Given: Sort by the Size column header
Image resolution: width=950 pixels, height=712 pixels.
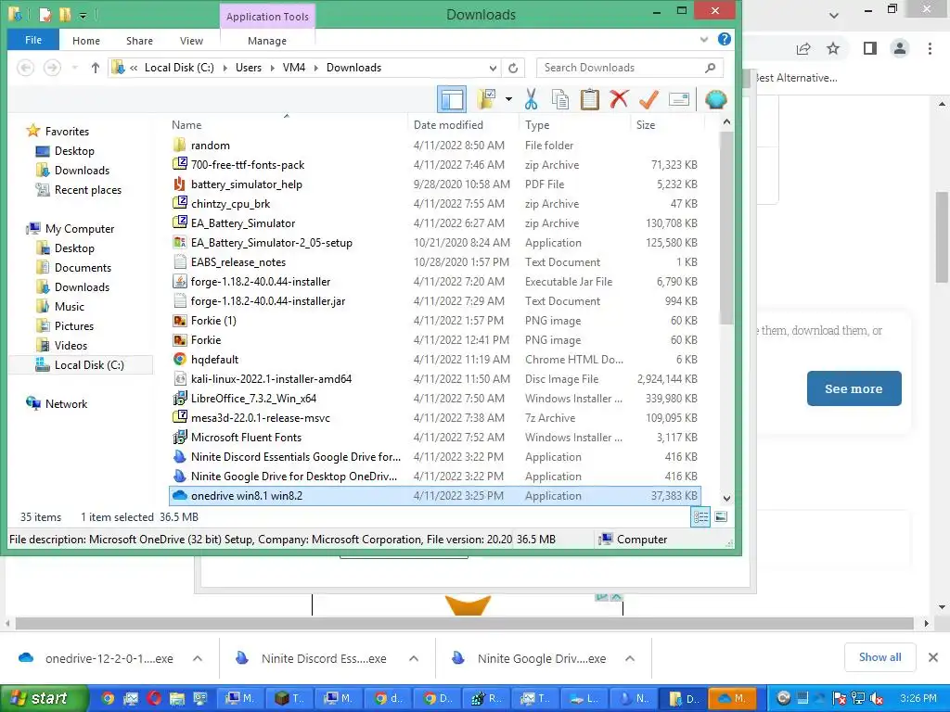Looking at the screenshot, I should click(646, 125).
